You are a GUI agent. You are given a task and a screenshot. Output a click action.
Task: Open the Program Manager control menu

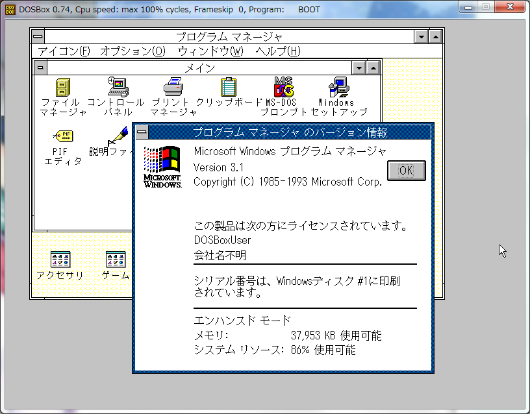[x=38, y=36]
